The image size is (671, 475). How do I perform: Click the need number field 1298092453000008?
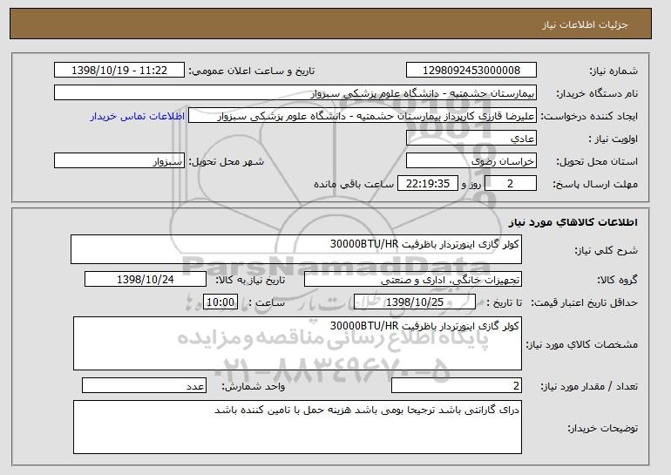click(x=471, y=71)
